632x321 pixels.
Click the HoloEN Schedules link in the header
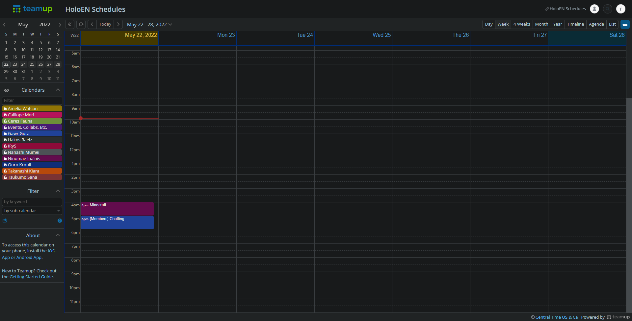click(x=566, y=9)
